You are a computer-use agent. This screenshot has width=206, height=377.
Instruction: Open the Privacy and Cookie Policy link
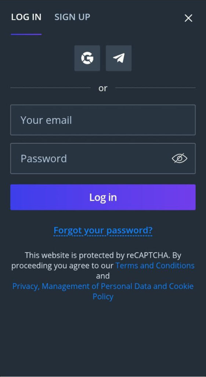103,291
